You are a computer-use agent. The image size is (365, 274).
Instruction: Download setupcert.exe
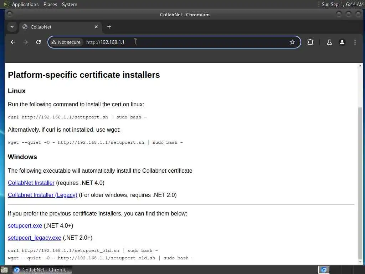25,226
